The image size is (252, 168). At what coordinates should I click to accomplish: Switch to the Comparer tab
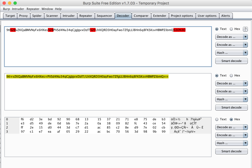click(x=141, y=16)
